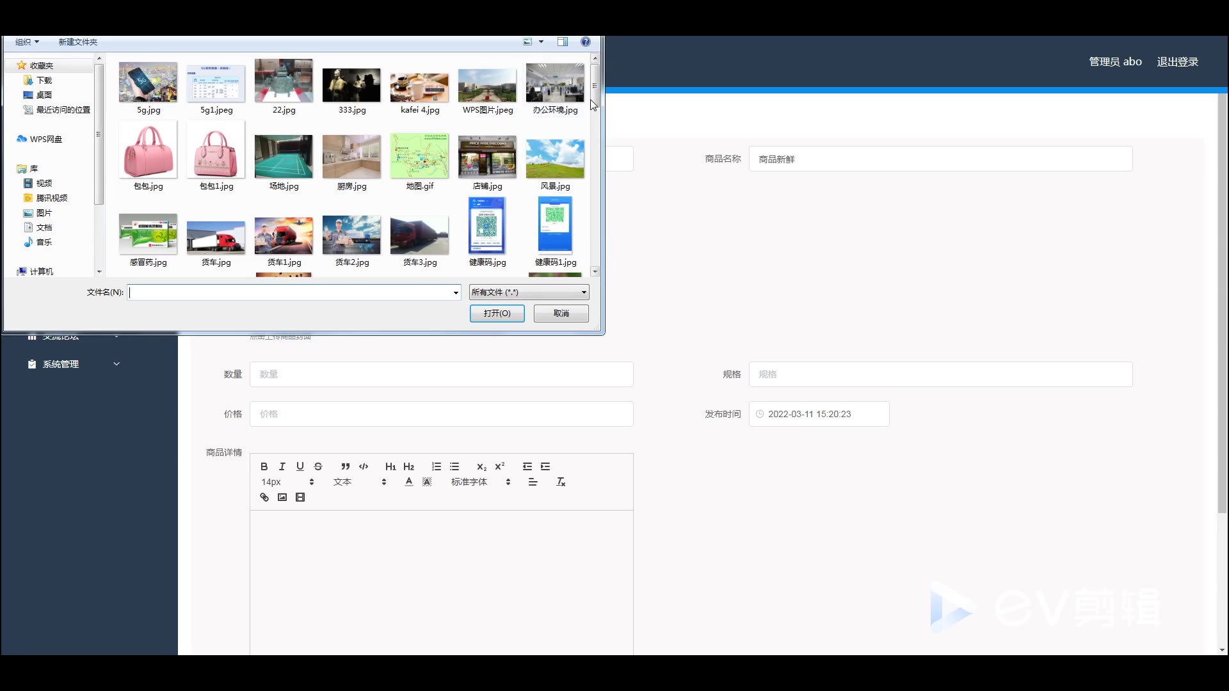The height and width of the screenshot is (691, 1229).
Task: Change the file dialog view mode
Action: [x=528, y=42]
